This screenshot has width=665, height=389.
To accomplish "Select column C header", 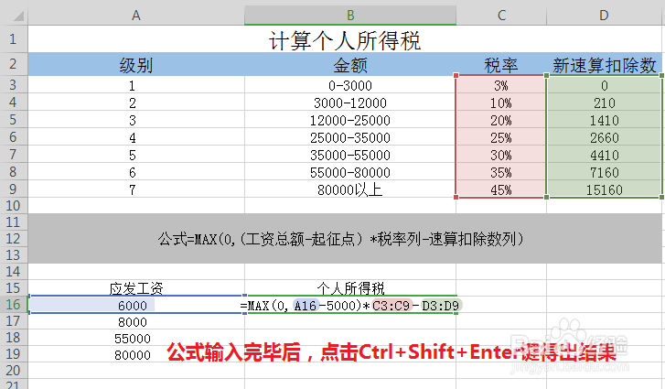I will pos(501,16).
